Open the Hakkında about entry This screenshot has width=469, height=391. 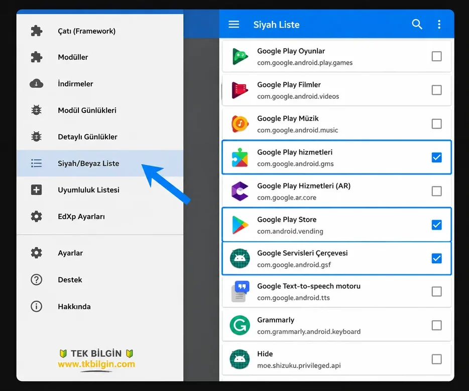point(100,306)
